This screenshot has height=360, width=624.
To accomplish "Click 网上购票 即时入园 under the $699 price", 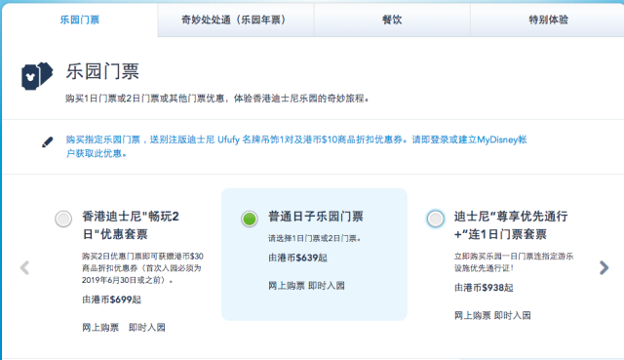I will [x=124, y=328].
